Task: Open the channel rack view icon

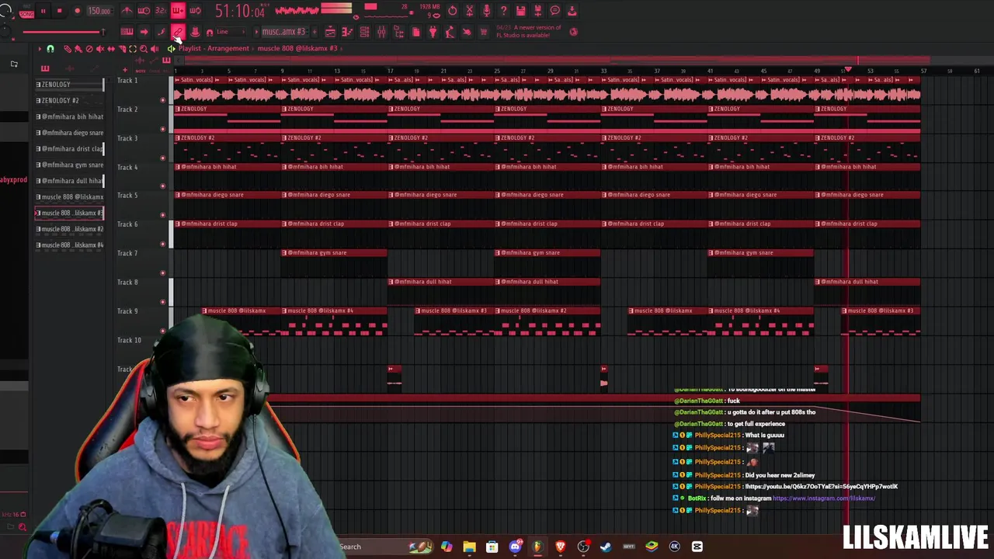Action: (x=364, y=32)
